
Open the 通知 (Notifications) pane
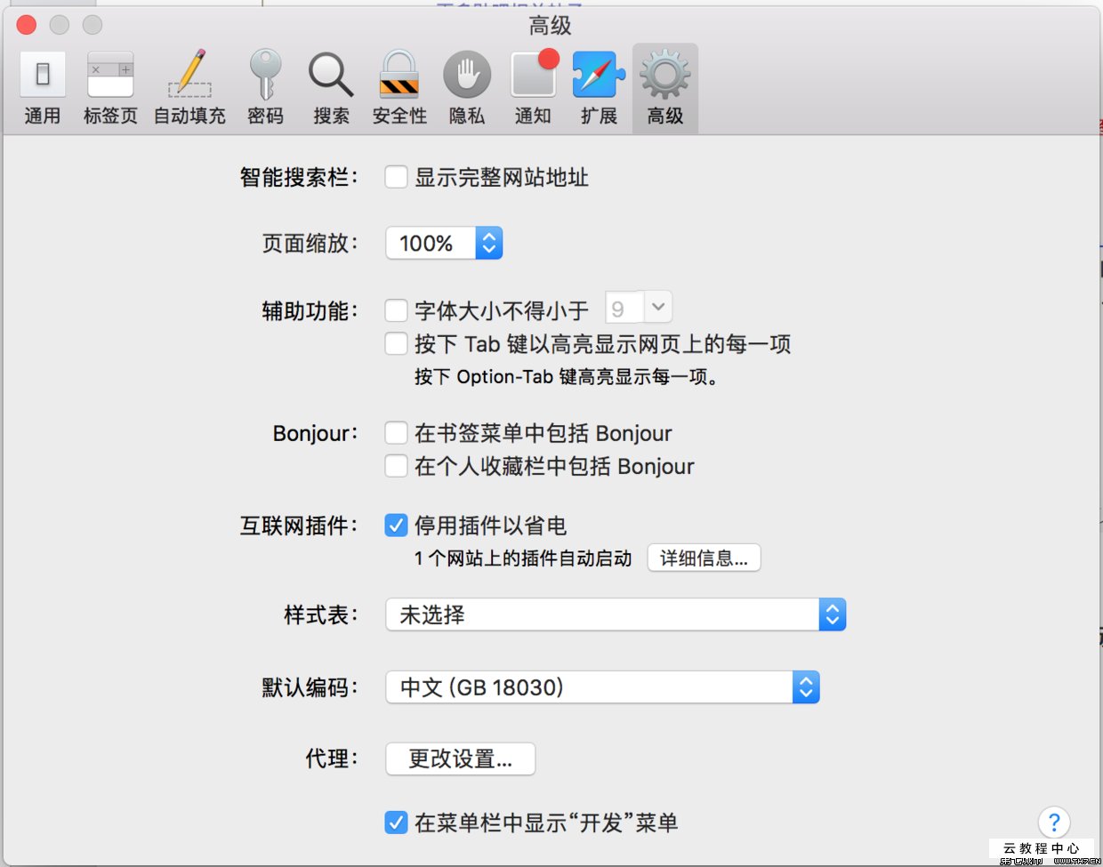click(532, 84)
